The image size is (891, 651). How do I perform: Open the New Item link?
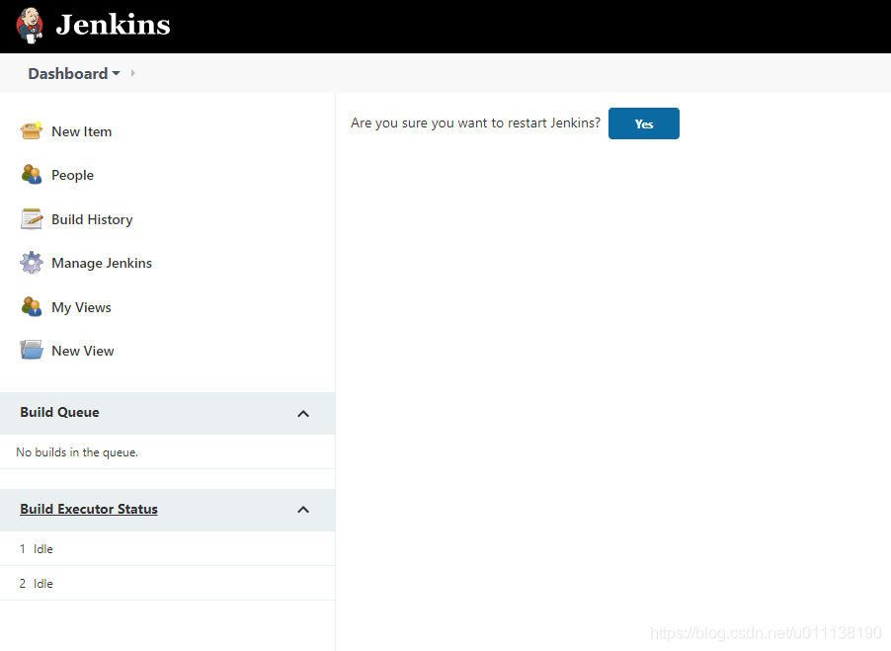tap(81, 131)
